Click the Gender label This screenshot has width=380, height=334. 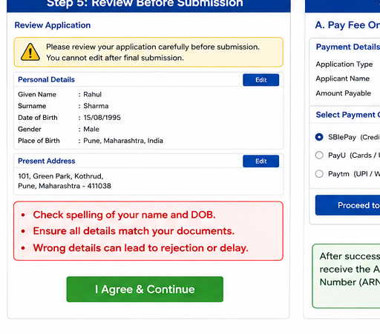point(30,129)
